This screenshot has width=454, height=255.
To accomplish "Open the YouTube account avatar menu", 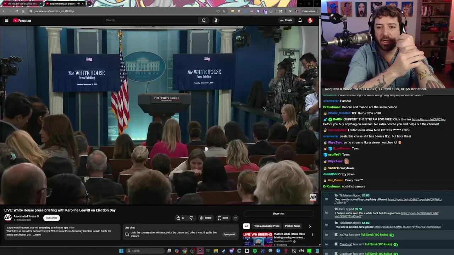I will tap(310, 20).
